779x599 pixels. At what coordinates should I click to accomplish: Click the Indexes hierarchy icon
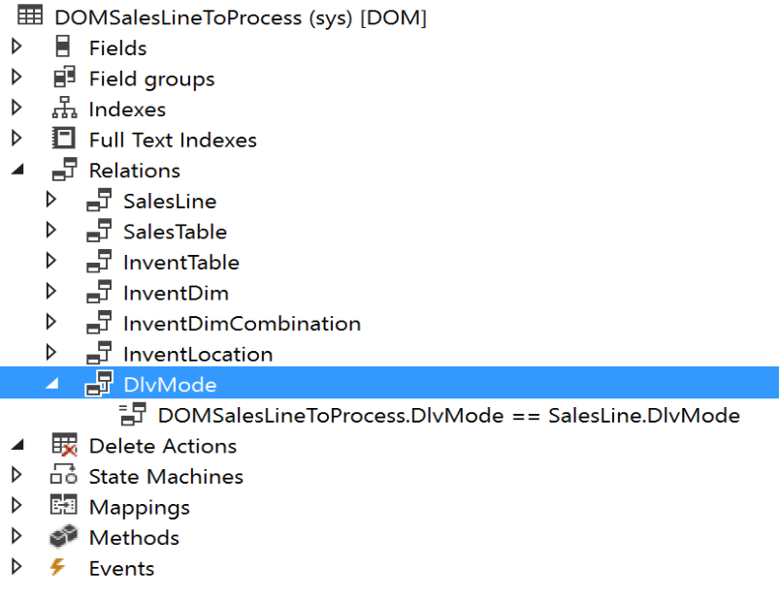pyautogui.click(x=65, y=108)
